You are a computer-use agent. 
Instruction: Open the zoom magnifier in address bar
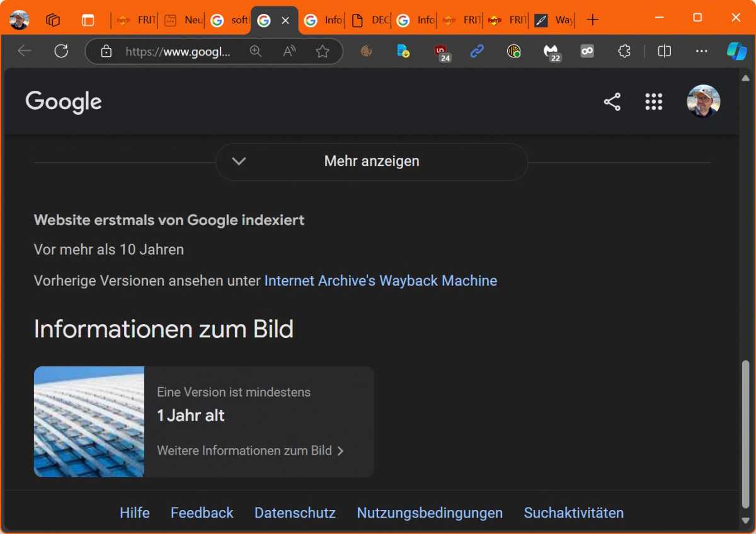pos(256,52)
